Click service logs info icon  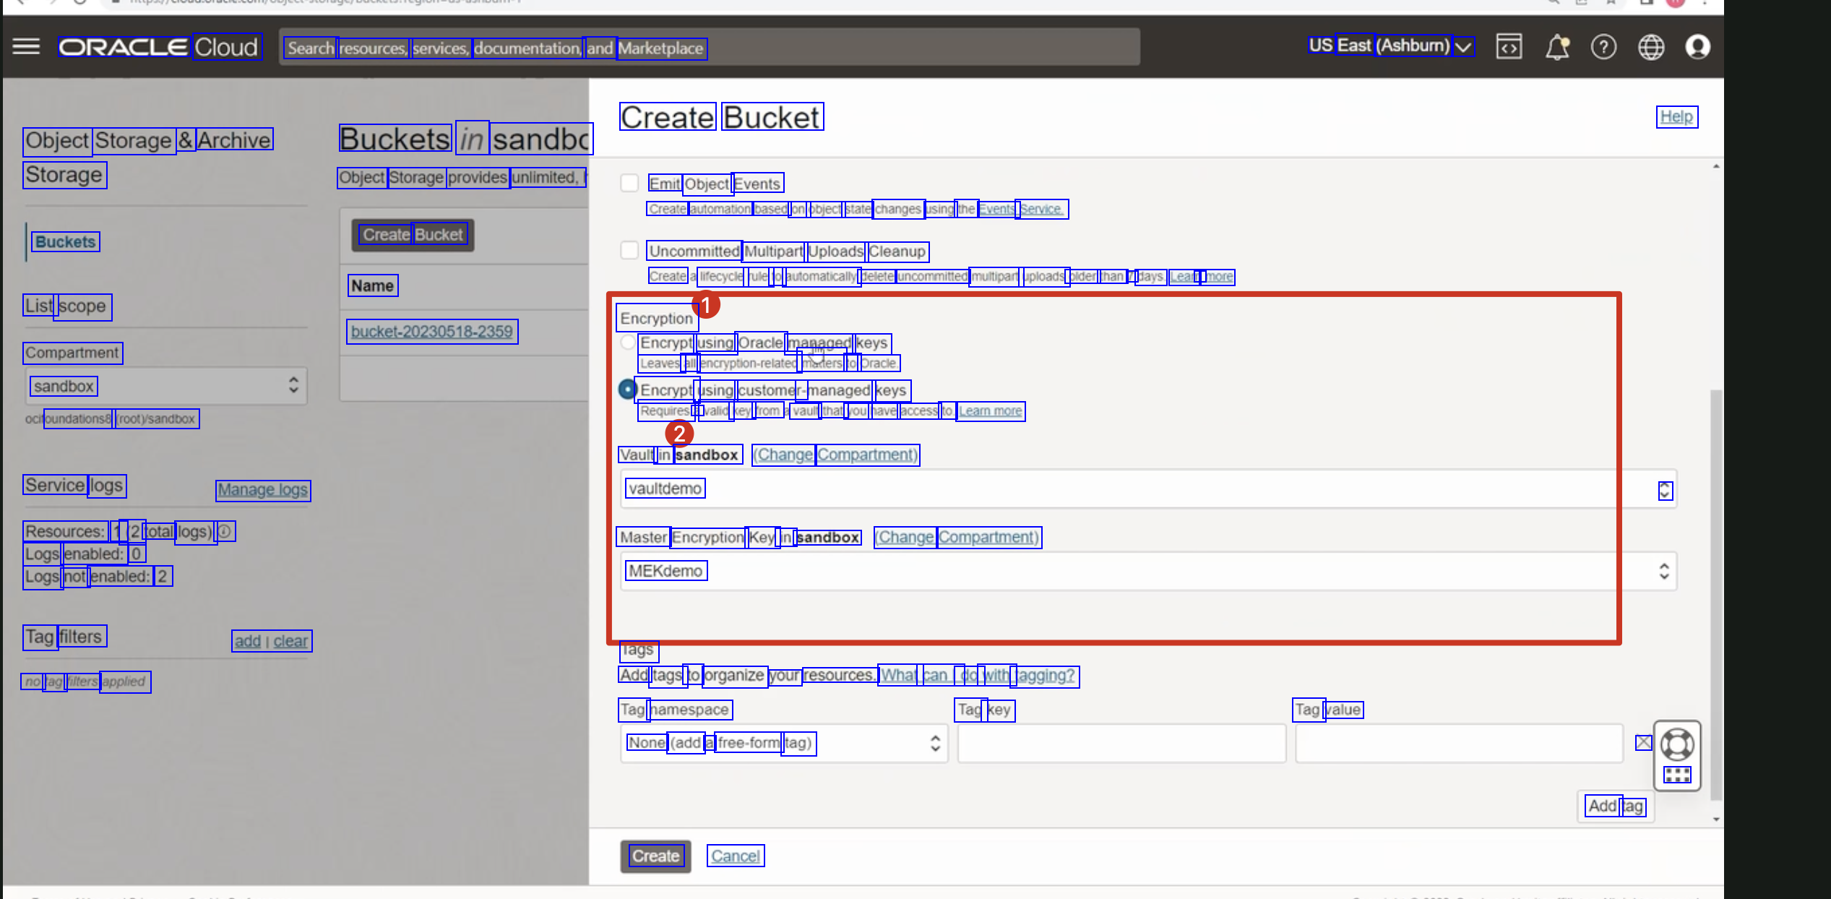point(225,531)
